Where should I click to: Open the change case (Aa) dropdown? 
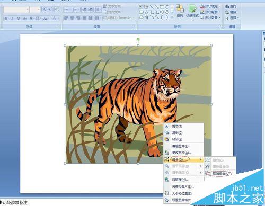[46, 18]
